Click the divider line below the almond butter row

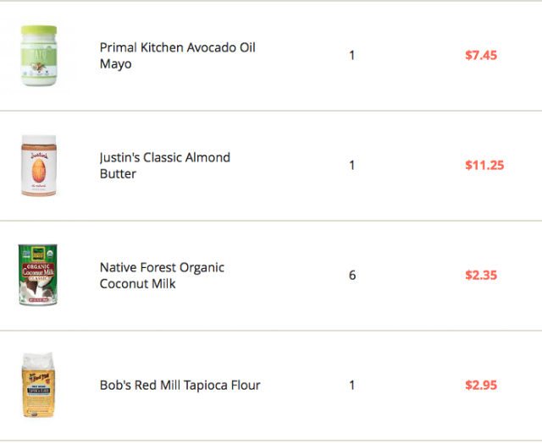click(271, 221)
